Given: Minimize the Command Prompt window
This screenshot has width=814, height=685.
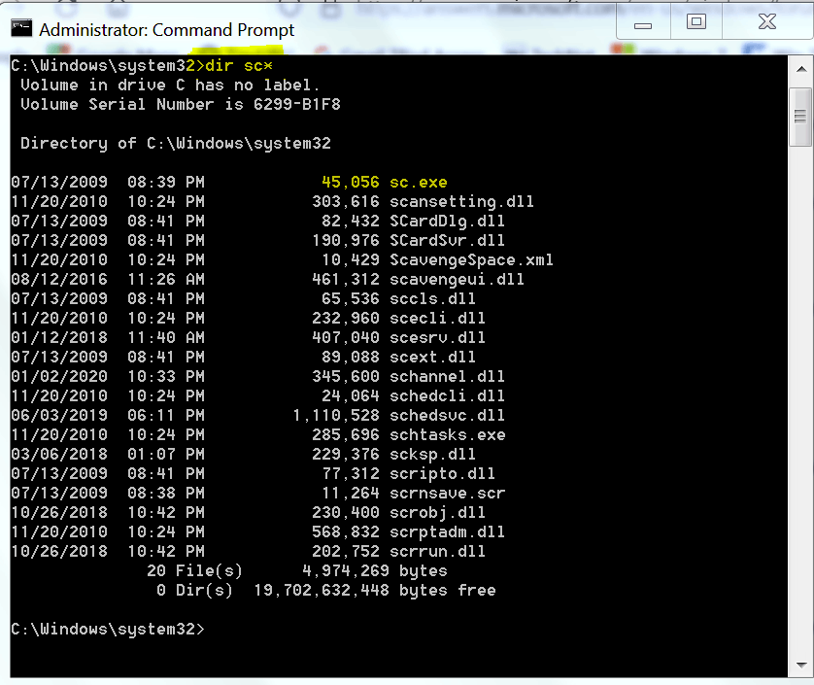Looking at the screenshot, I should click(x=643, y=23).
